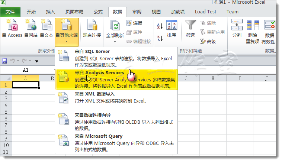This screenshot has height=162, width=282.
Task: Choose From Microsoft Query menu item
Action: (116, 143)
